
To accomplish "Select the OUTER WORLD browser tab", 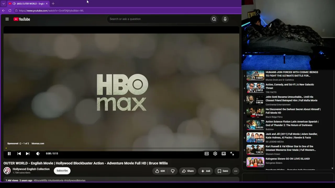I will tap(28, 4).
